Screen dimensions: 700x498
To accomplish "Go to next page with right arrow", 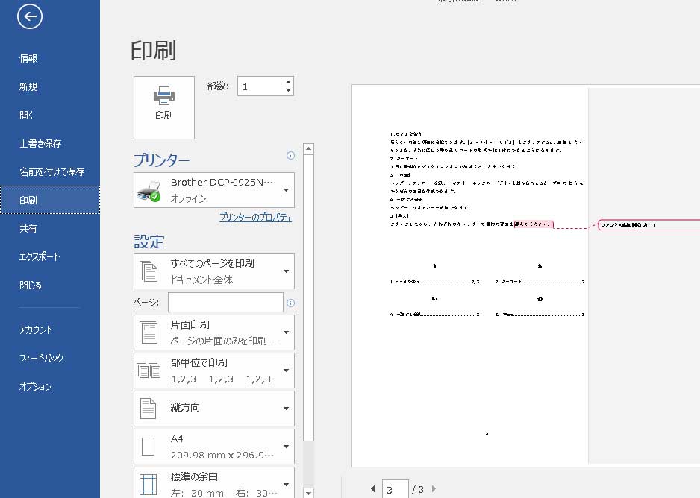I will pyautogui.click(x=434, y=489).
